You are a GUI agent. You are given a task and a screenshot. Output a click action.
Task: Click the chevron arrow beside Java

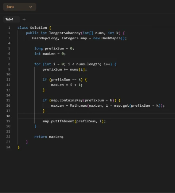[x=31, y=7]
